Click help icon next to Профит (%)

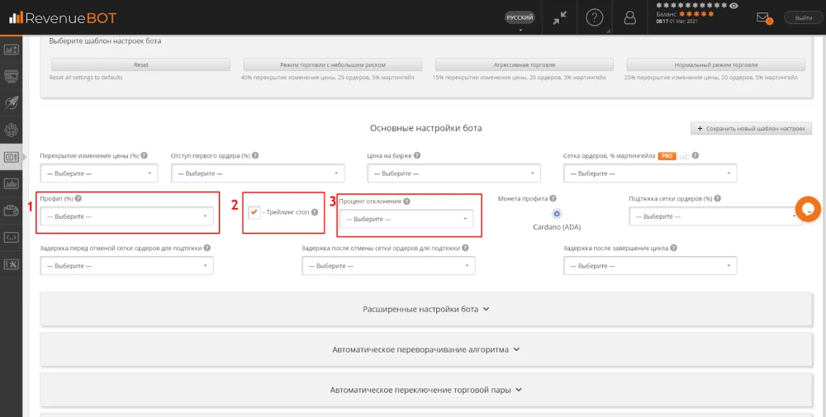point(78,198)
